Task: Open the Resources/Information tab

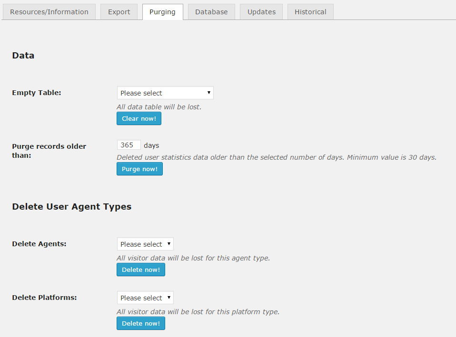Action: [x=49, y=12]
